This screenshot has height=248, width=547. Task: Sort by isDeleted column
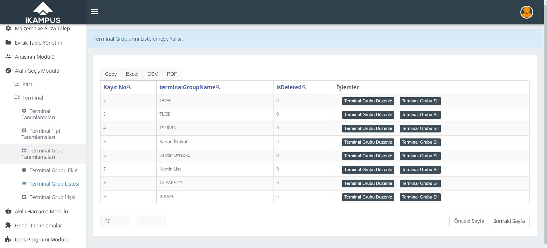(289, 87)
